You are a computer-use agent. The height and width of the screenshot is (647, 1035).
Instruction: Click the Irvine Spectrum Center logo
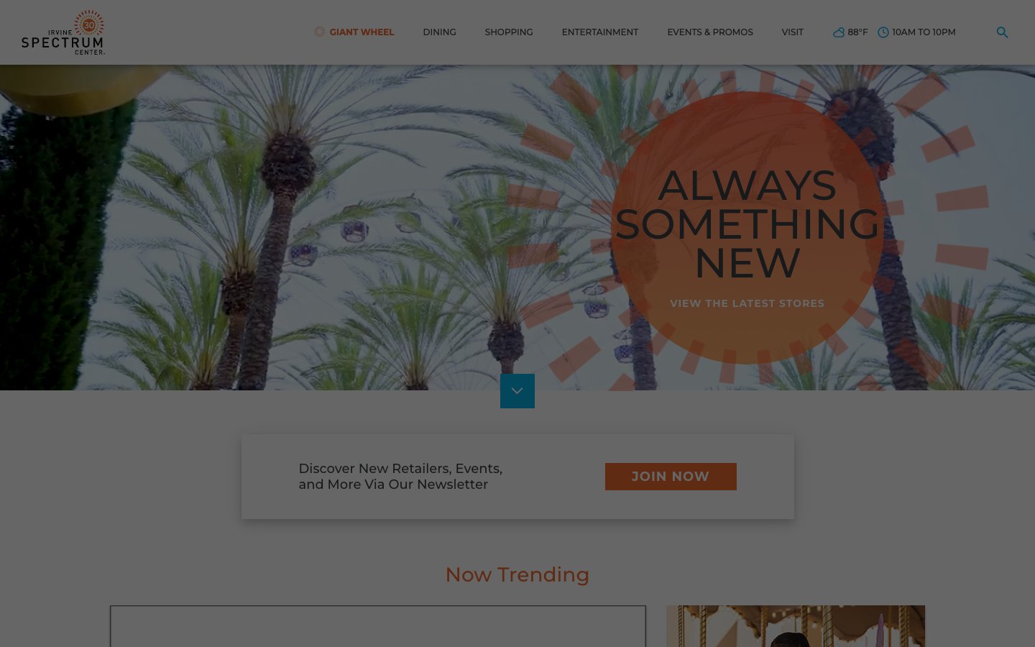(63, 32)
